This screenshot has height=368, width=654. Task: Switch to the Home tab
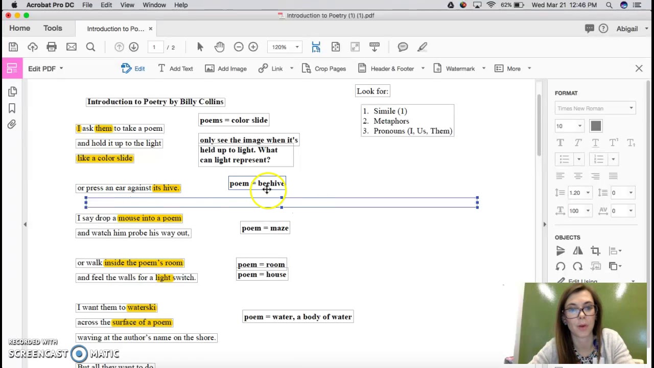click(19, 29)
